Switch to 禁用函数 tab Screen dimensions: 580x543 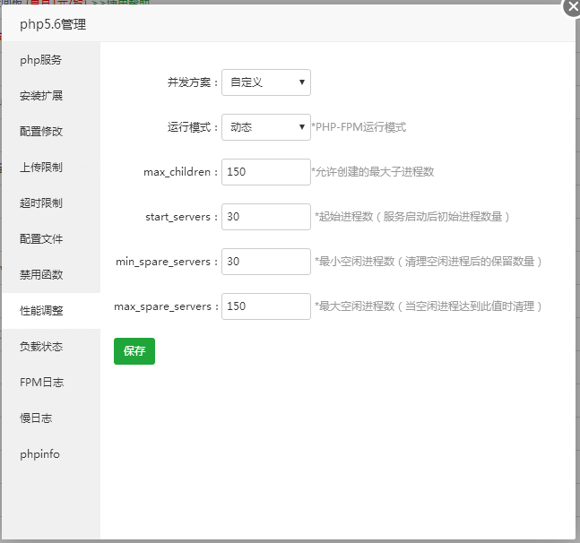pyautogui.click(x=51, y=275)
